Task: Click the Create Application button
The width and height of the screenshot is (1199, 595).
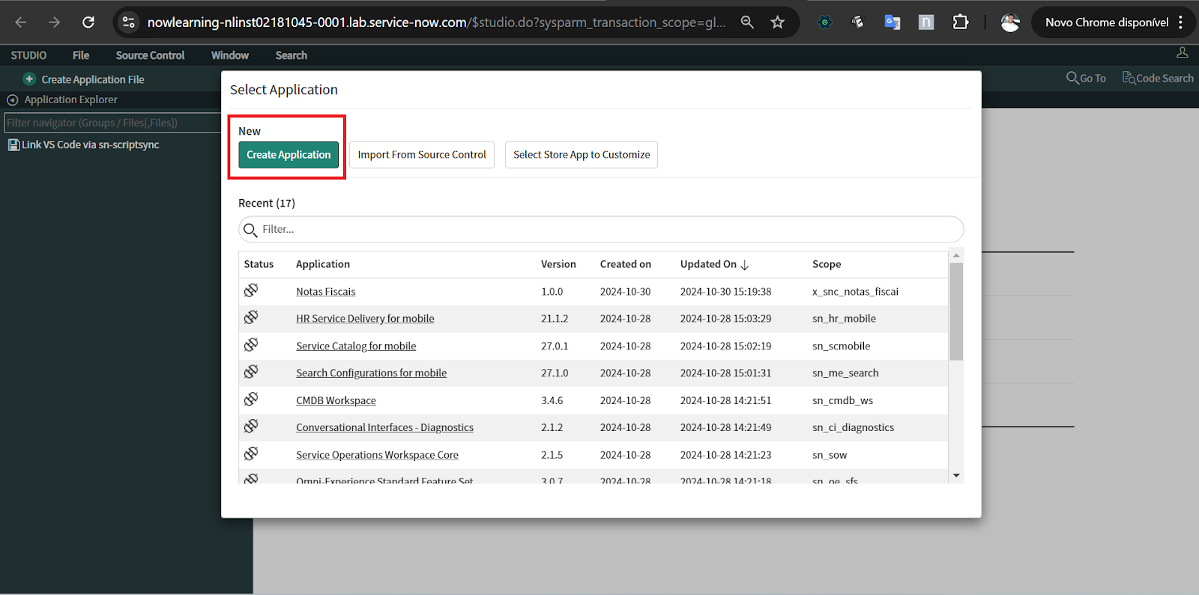Action: pyautogui.click(x=289, y=155)
